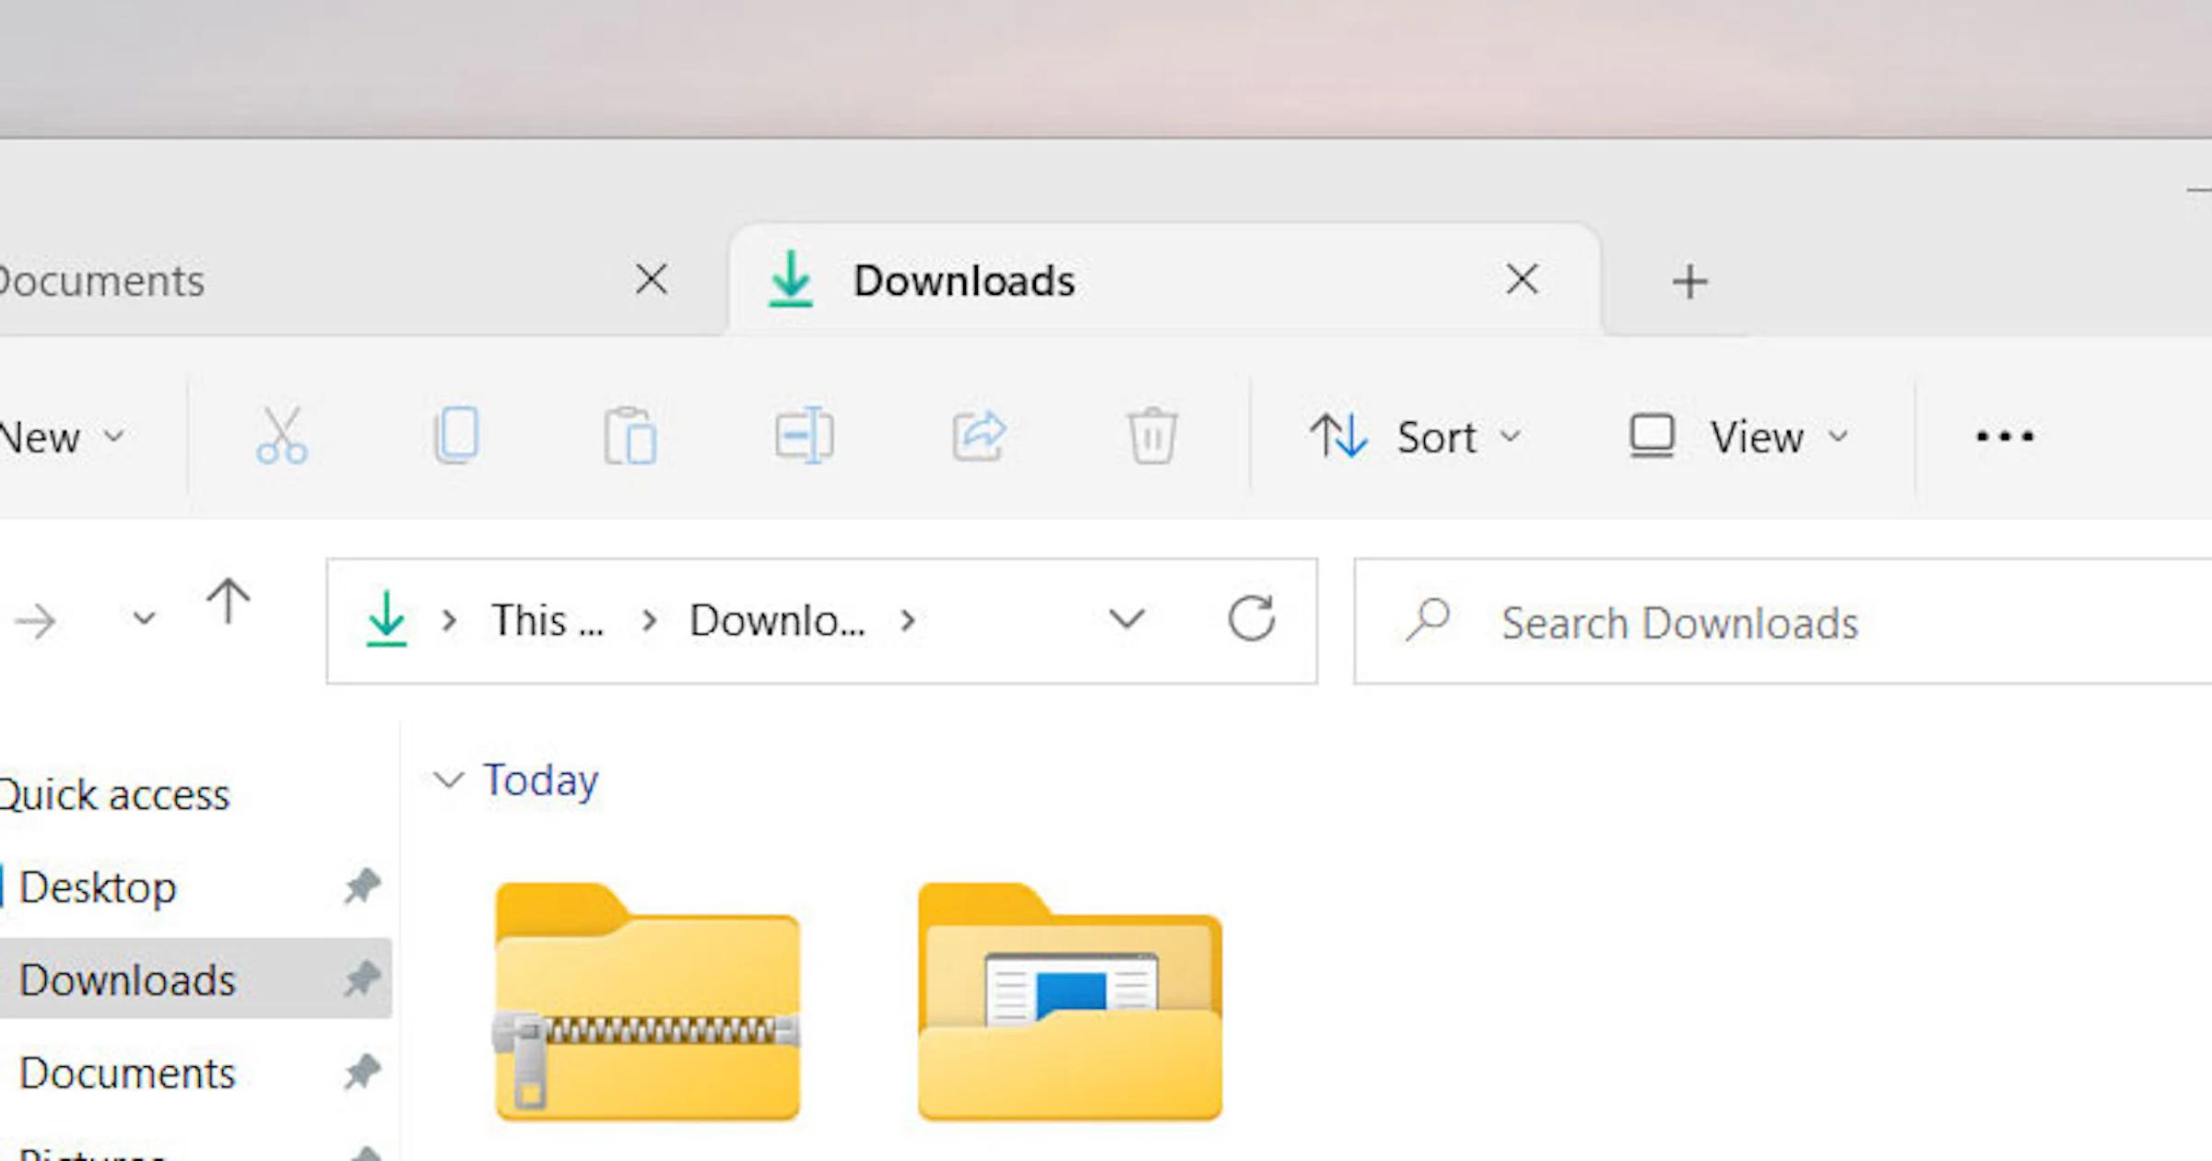Select Quick access in the sidebar

tap(114, 795)
